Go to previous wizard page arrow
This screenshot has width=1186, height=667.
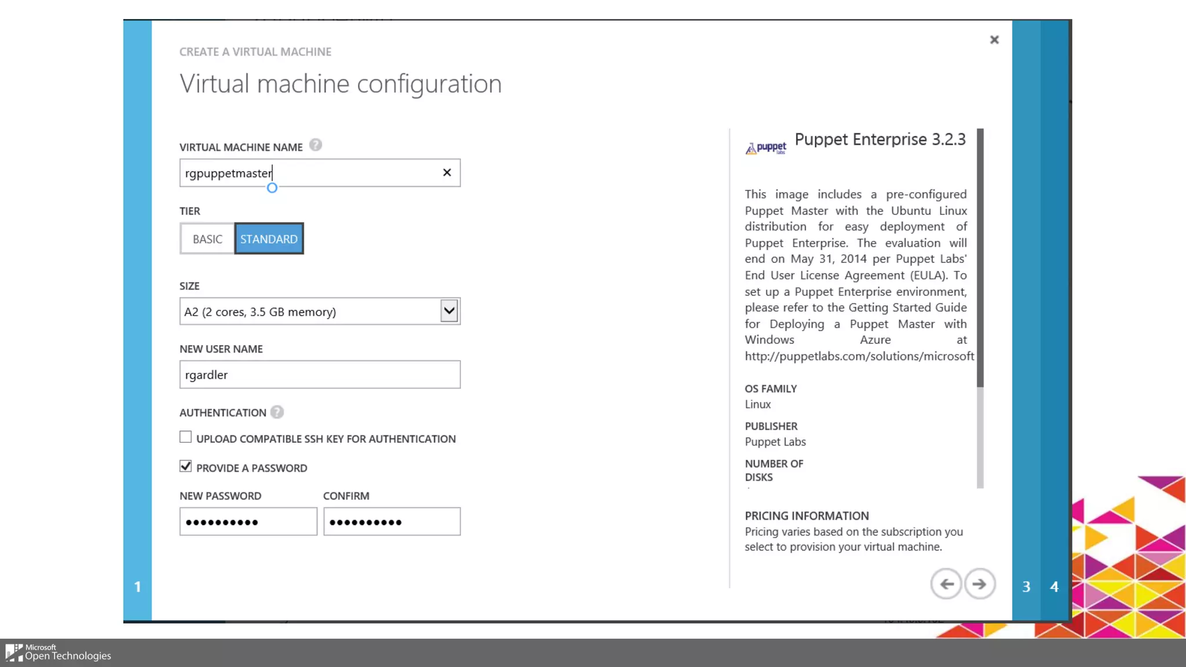(x=946, y=584)
